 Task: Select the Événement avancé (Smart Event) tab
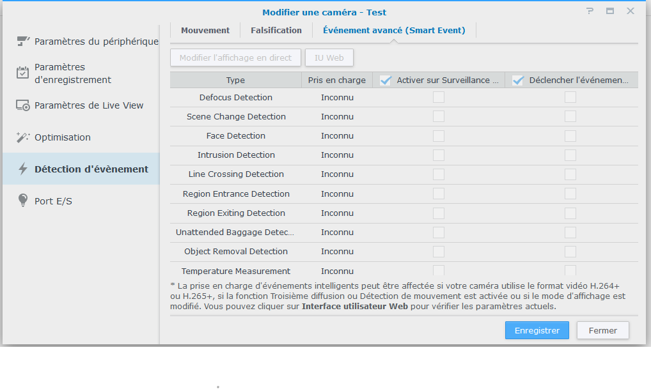[394, 30]
